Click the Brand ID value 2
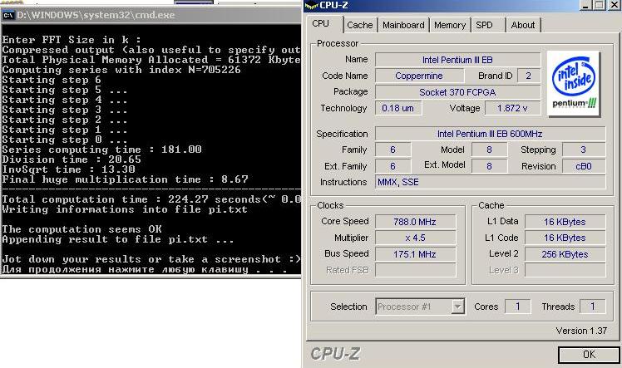This screenshot has height=368, width=622. click(x=529, y=76)
